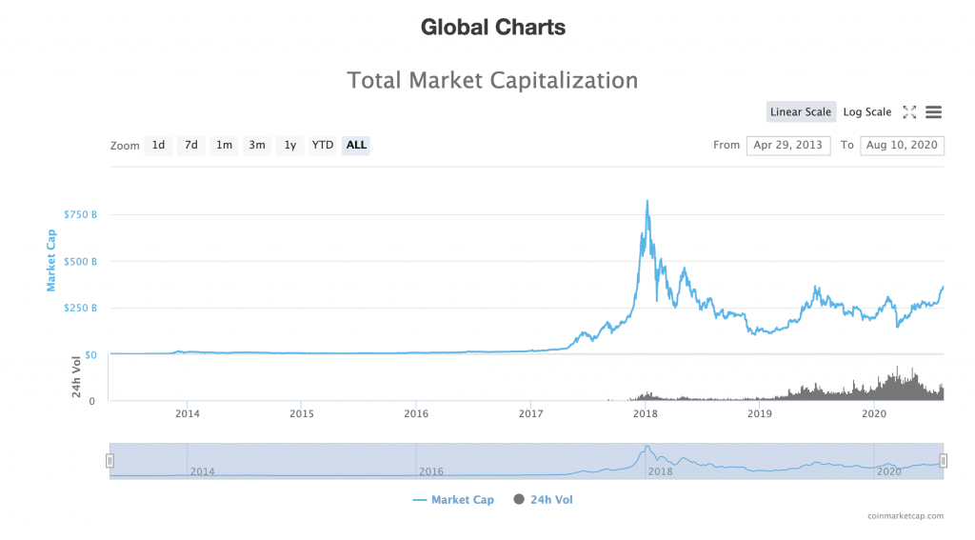The width and height of the screenshot is (975, 540).
Task: Open the coinmarketcap.com credit link
Action: tap(906, 516)
